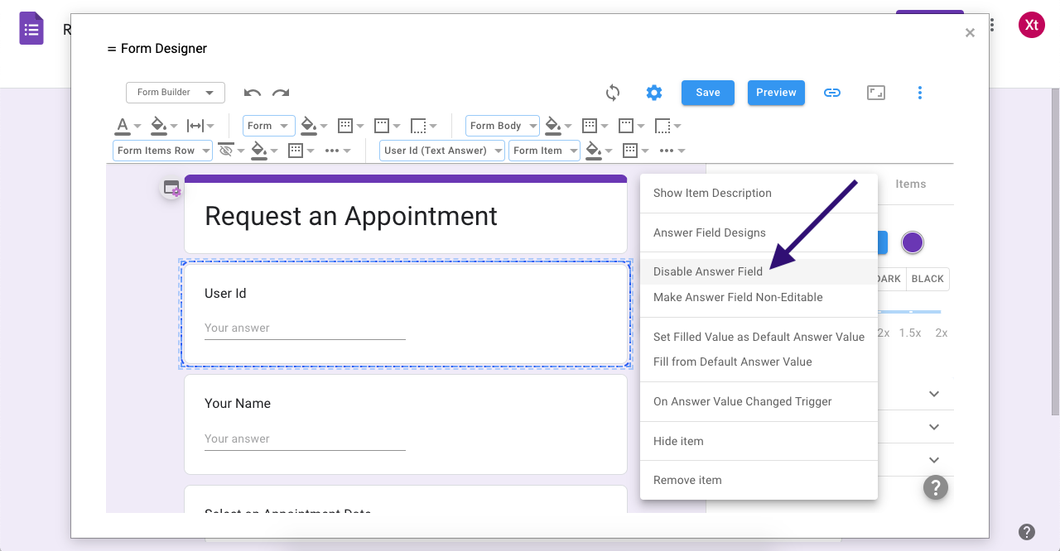The height and width of the screenshot is (551, 1060).
Task: Click the help icon at page bottom corner
Action: [1027, 532]
